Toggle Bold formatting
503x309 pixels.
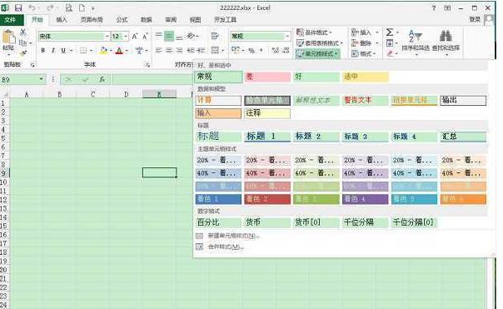43,50
